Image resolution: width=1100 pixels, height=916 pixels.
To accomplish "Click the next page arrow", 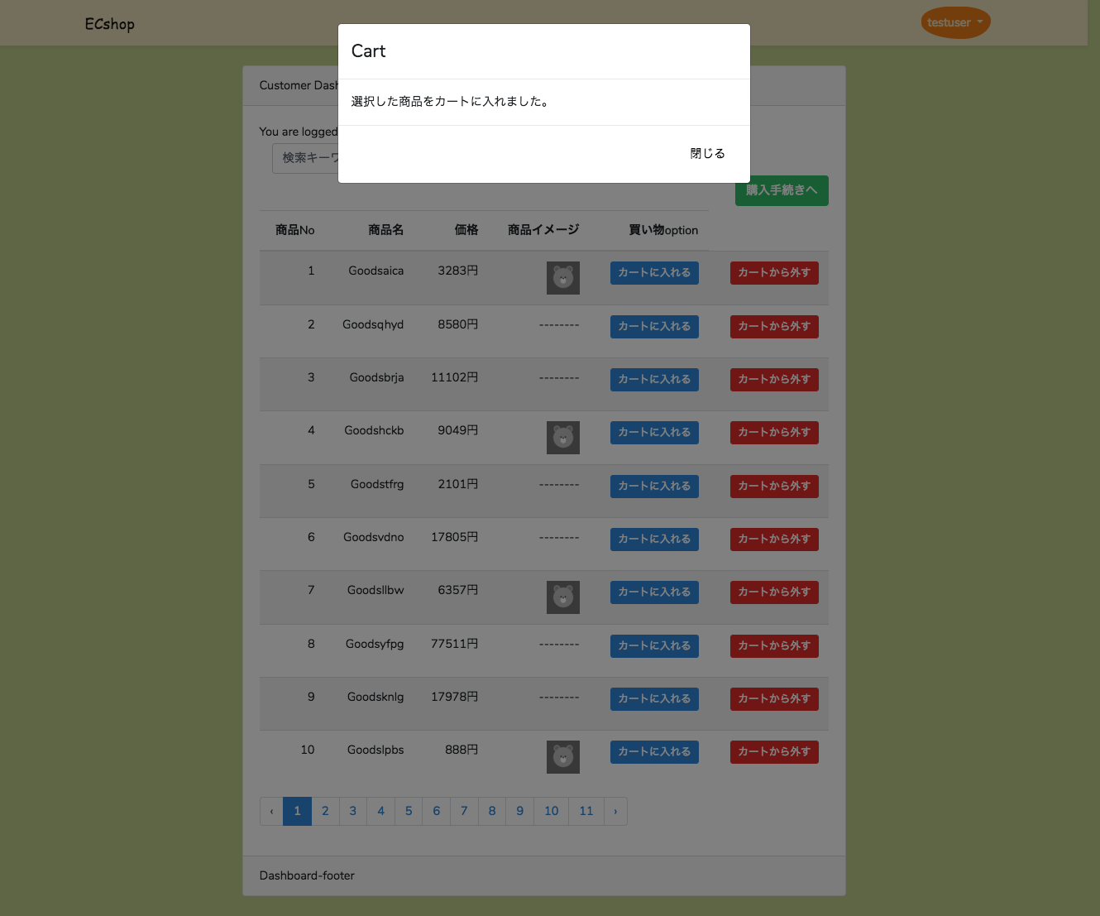I will point(615,811).
